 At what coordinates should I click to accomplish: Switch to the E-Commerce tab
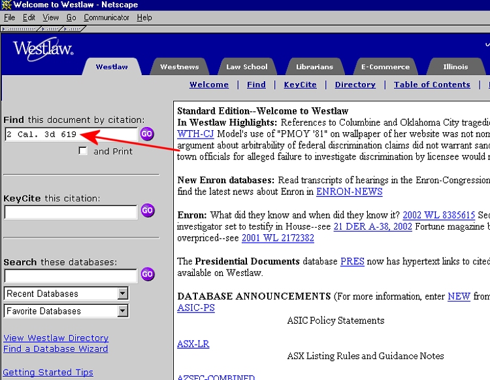click(x=385, y=67)
